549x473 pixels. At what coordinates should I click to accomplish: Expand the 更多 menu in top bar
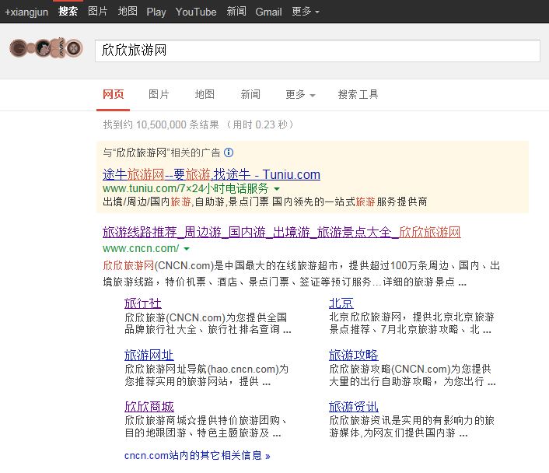(305, 12)
